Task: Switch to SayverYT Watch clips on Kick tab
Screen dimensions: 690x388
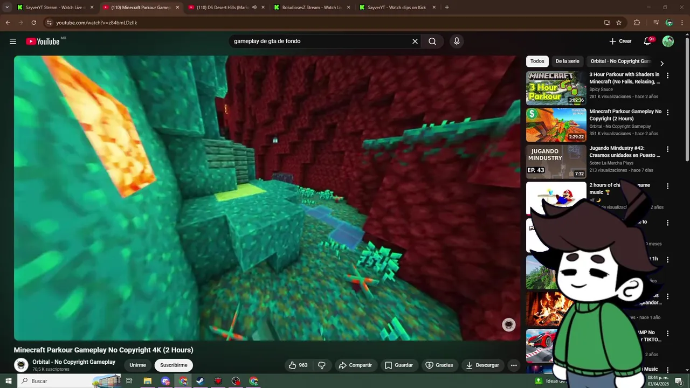Action: pyautogui.click(x=396, y=8)
